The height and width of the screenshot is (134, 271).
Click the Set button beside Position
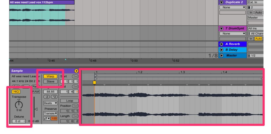point(75,106)
